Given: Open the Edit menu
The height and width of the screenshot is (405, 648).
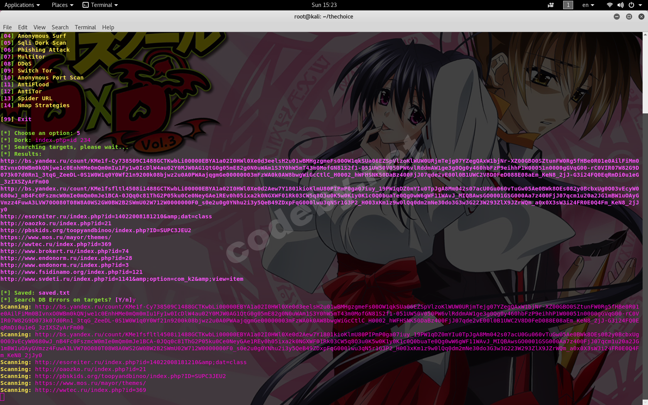Looking at the screenshot, I should pos(23,27).
